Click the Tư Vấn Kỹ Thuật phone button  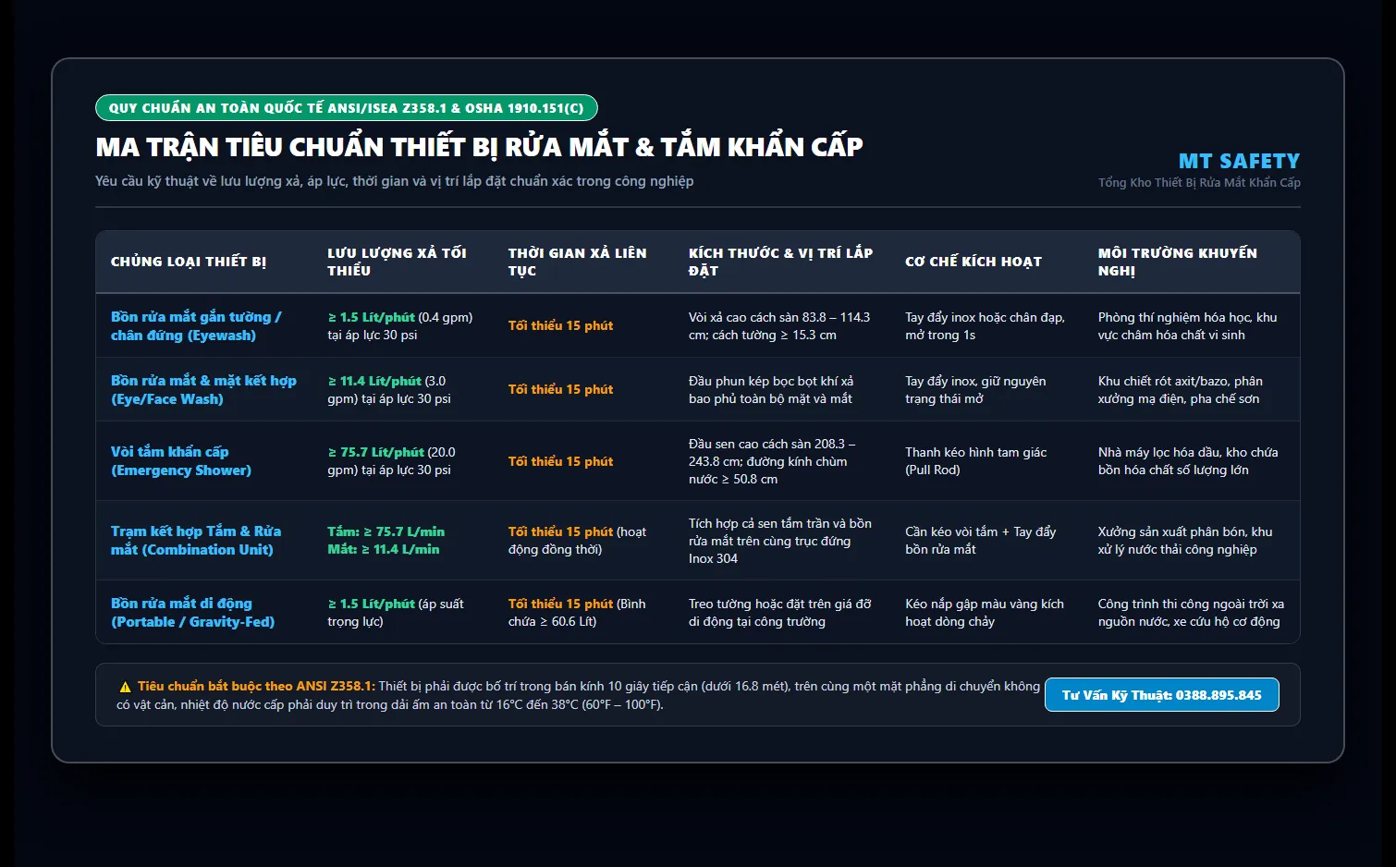tap(1161, 695)
